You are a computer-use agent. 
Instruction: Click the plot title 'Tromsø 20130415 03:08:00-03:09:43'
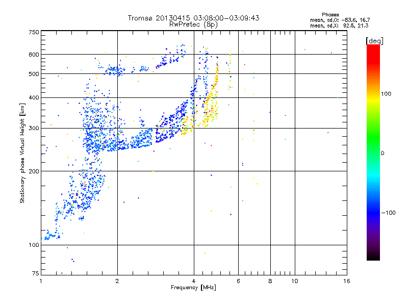click(x=193, y=18)
